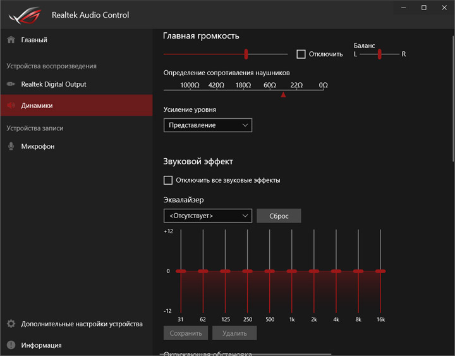Click the 1000Ω impedance scale label

coord(190,85)
